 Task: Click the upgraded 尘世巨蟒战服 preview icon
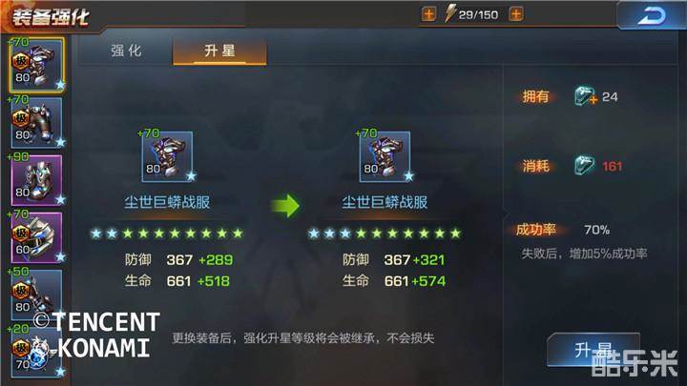click(x=385, y=156)
